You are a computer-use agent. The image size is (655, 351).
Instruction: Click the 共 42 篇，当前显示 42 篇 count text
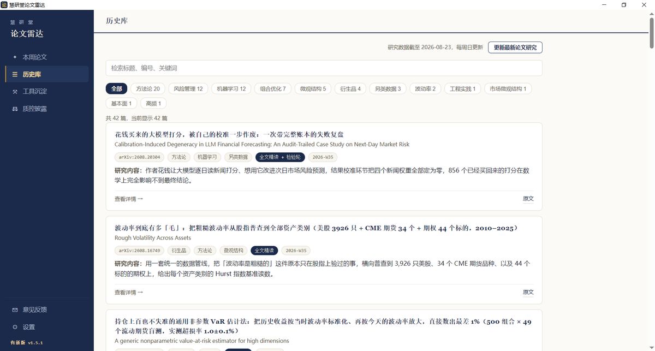click(x=136, y=118)
